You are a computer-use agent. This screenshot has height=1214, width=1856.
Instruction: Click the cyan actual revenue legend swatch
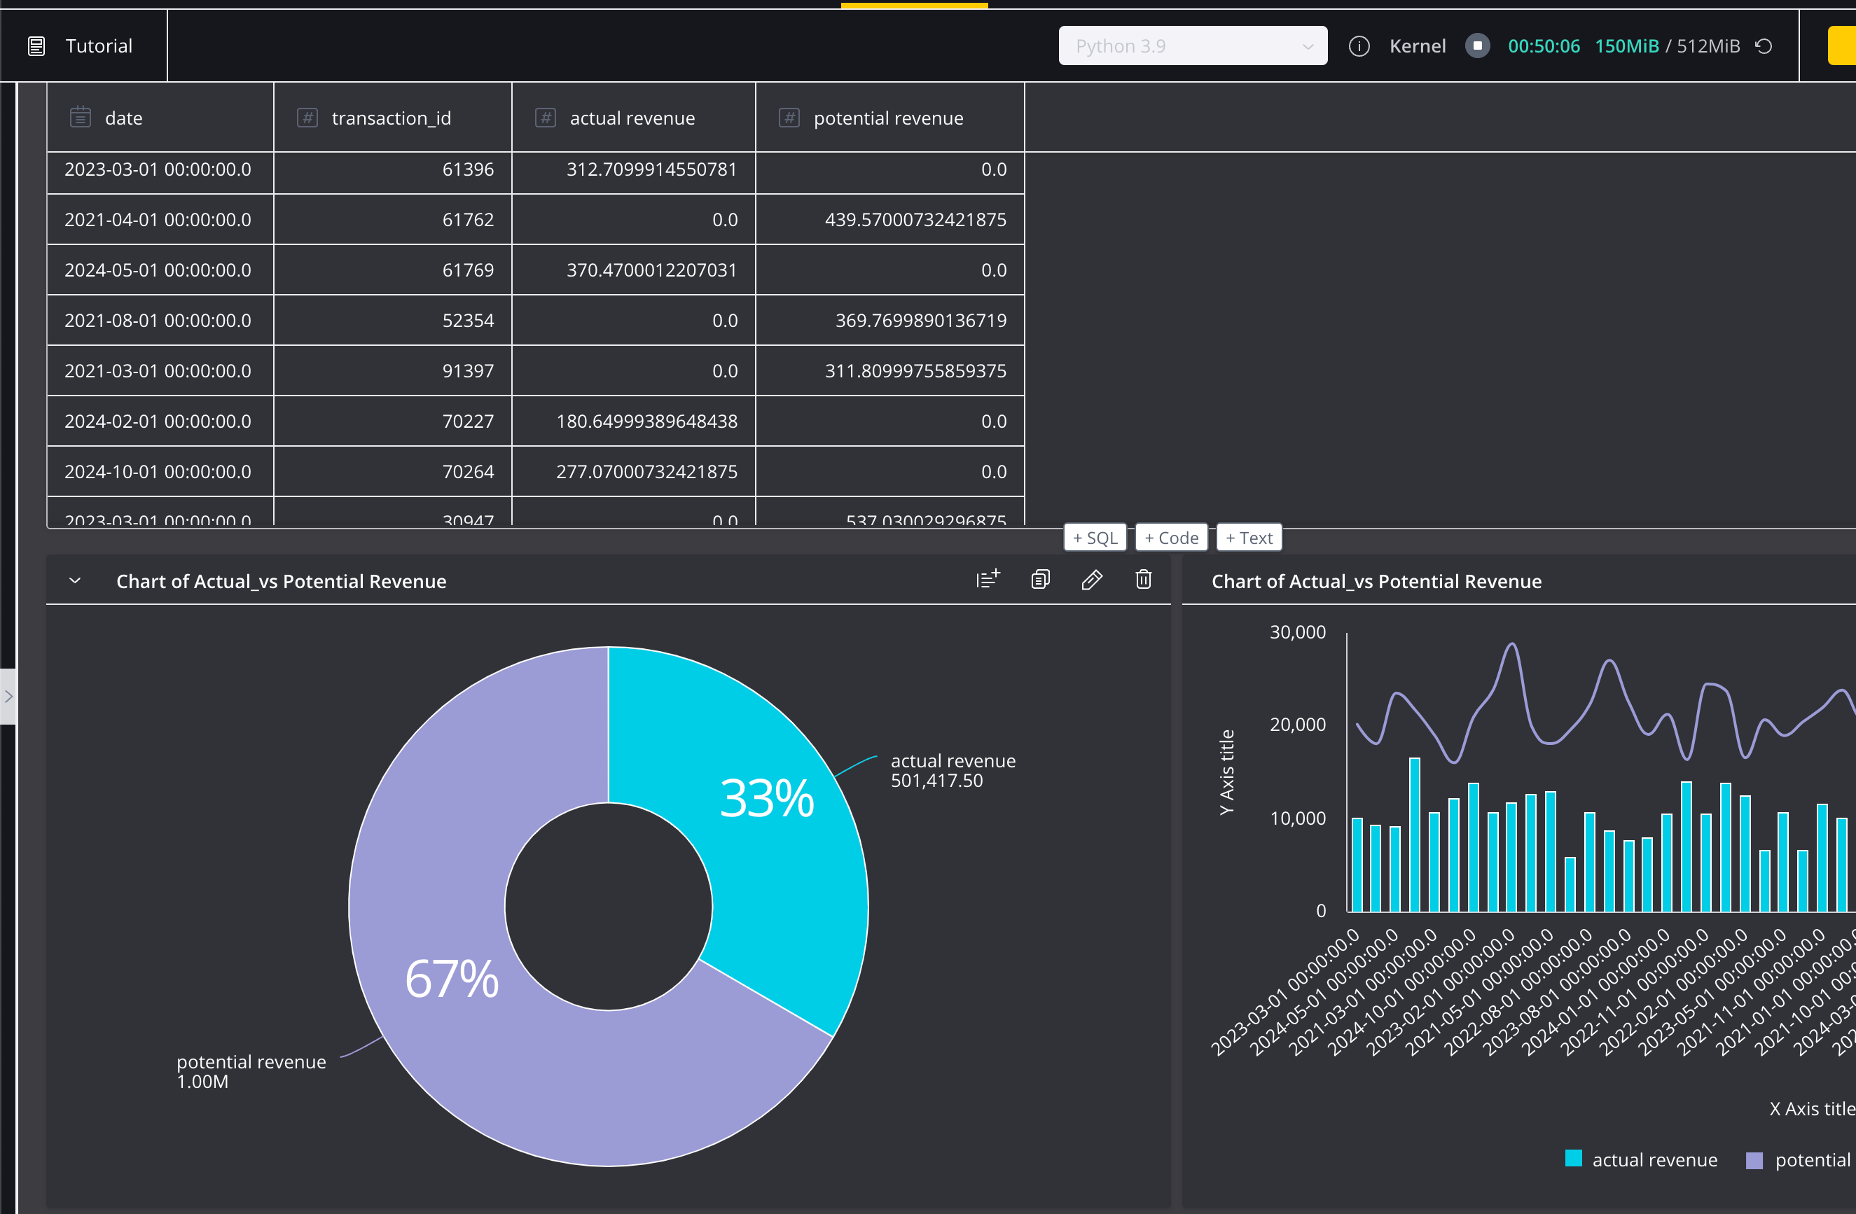pyautogui.click(x=1573, y=1159)
